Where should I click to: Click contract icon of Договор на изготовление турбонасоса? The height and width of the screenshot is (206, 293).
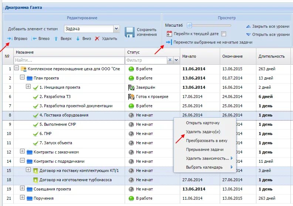coord(35,180)
